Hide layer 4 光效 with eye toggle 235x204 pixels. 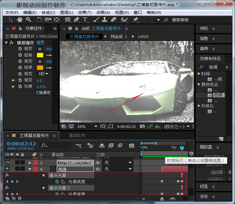coord(7,169)
